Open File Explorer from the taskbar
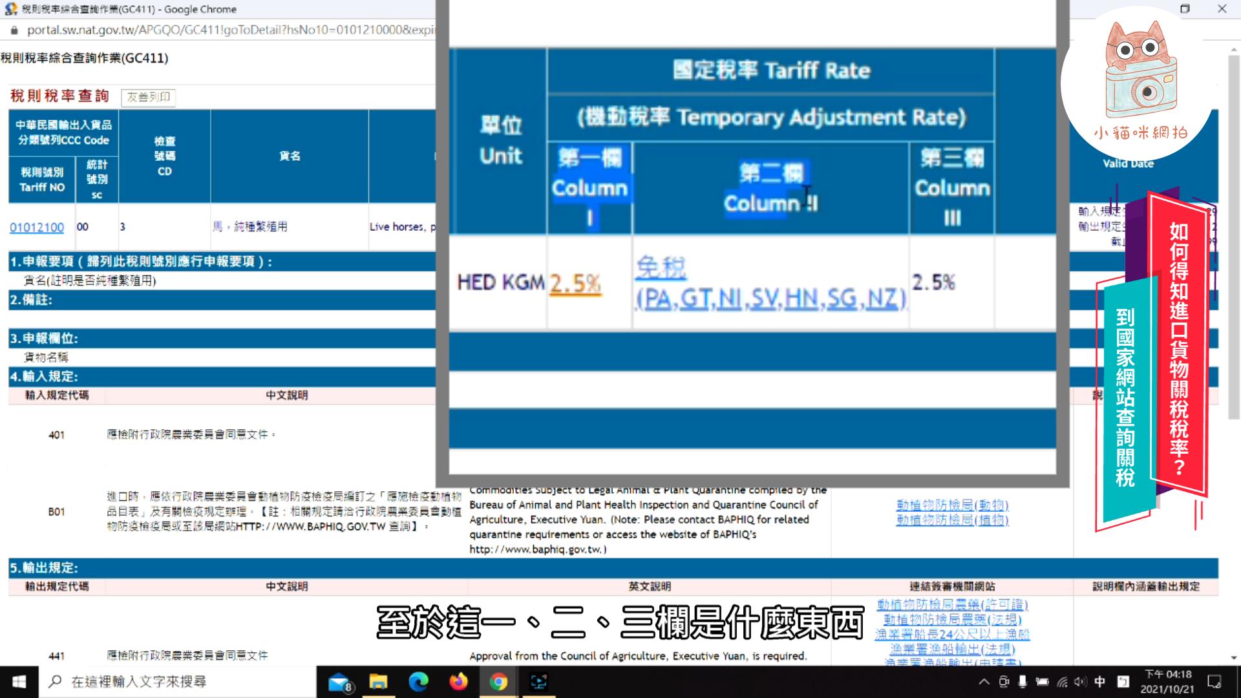This screenshot has height=698, width=1241. pyautogui.click(x=379, y=681)
